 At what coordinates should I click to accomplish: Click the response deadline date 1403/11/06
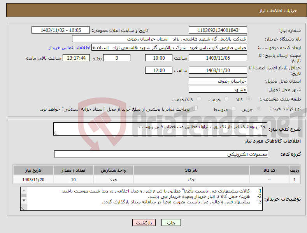coord(218,58)
